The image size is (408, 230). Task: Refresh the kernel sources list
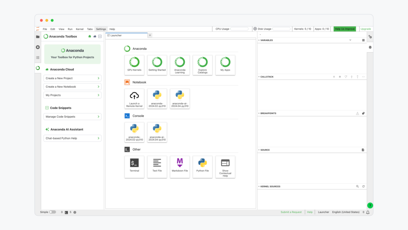point(363,186)
